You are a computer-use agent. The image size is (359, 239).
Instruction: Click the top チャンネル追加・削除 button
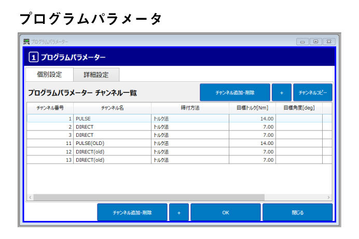coord(235,92)
